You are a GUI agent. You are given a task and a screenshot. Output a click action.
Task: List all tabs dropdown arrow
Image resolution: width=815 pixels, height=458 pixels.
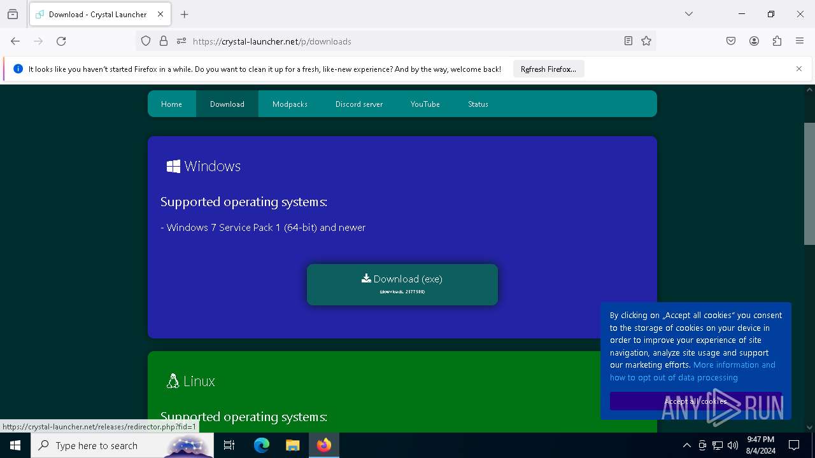689,14
